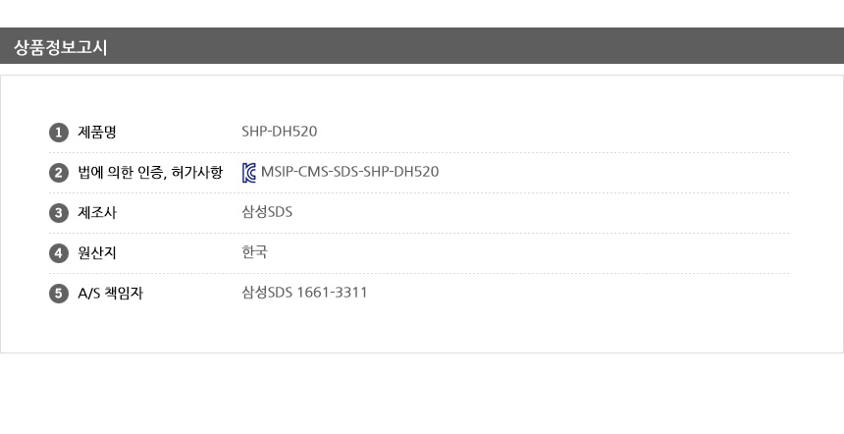Select the 제조사 row label

click(x=97, y=213)
